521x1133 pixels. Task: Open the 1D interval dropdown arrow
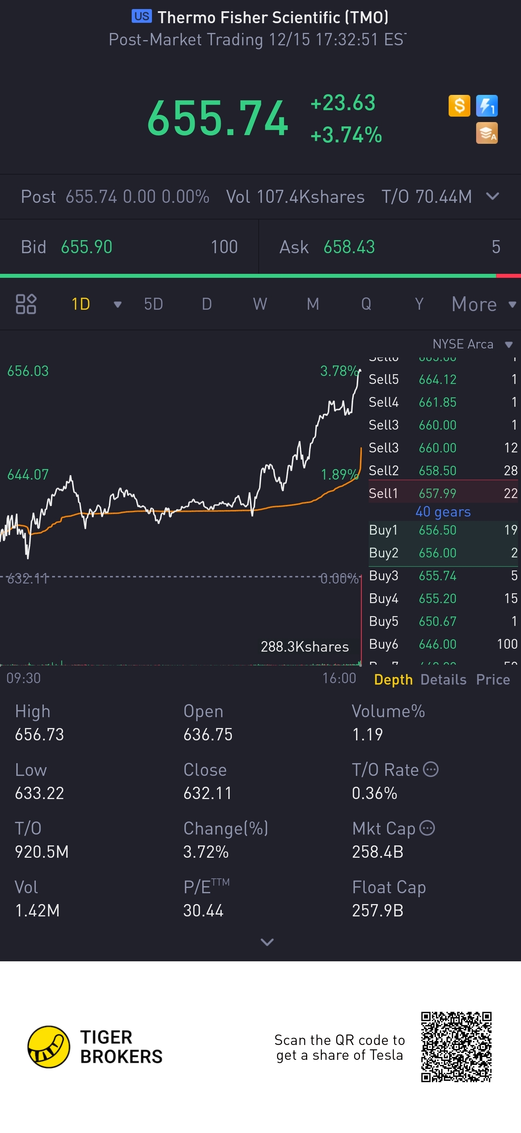[x=117, y=304]
